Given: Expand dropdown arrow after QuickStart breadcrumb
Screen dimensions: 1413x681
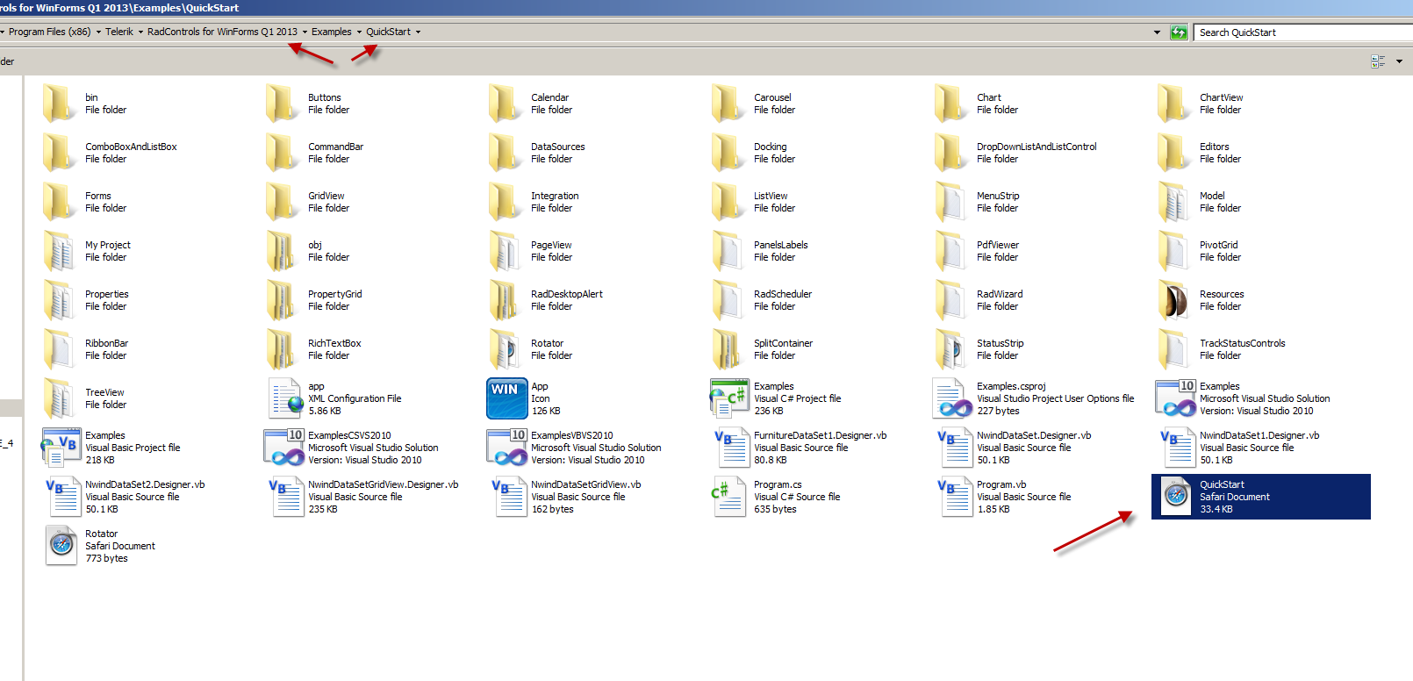Looking at the screenshot, I should point(418,32).
